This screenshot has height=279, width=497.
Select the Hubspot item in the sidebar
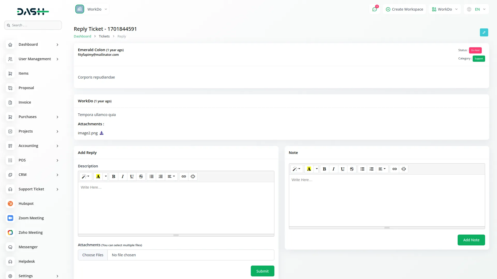click(x=26, y=204)
